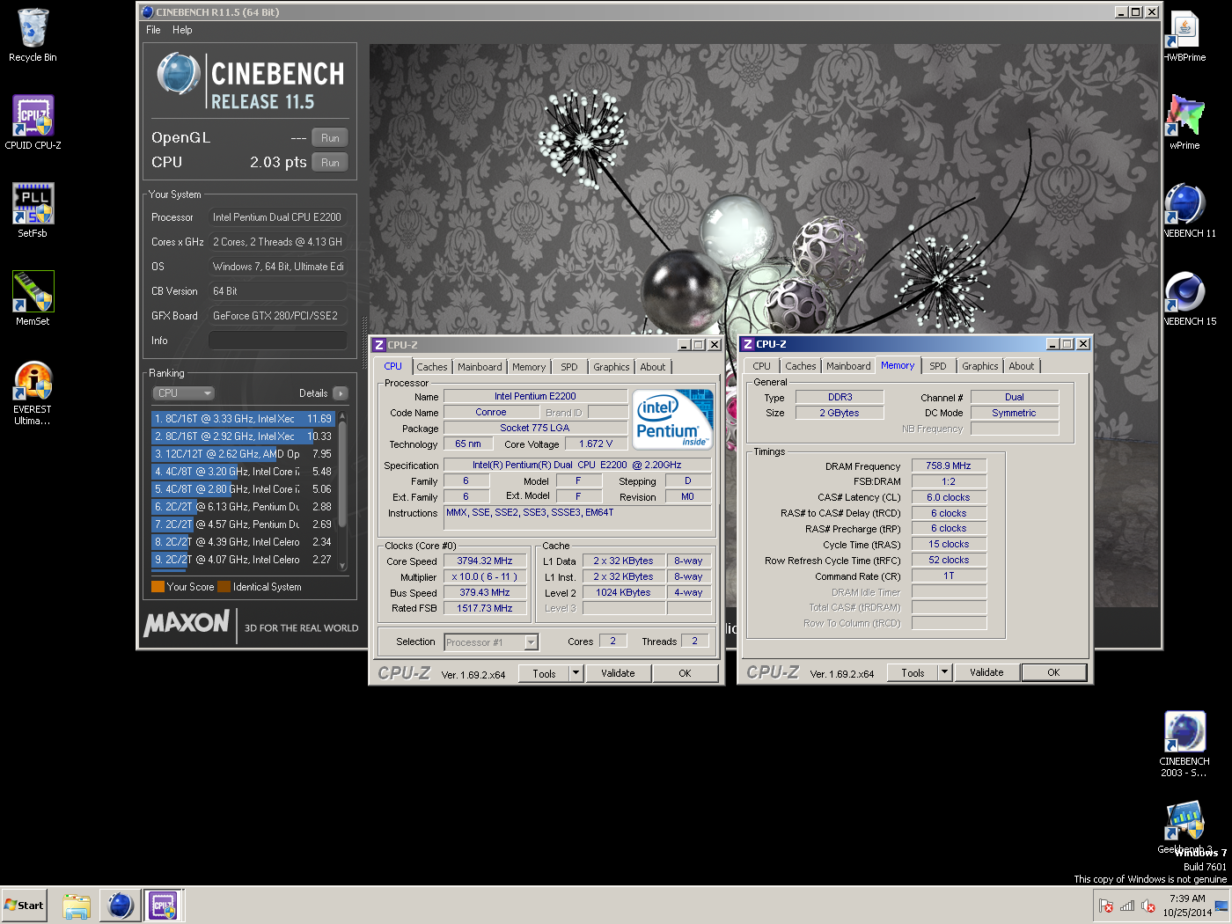This screenshot has width=1232, height=924.
Task: Switch to About tab in left CPU-Z
Action: click(653, 367)
